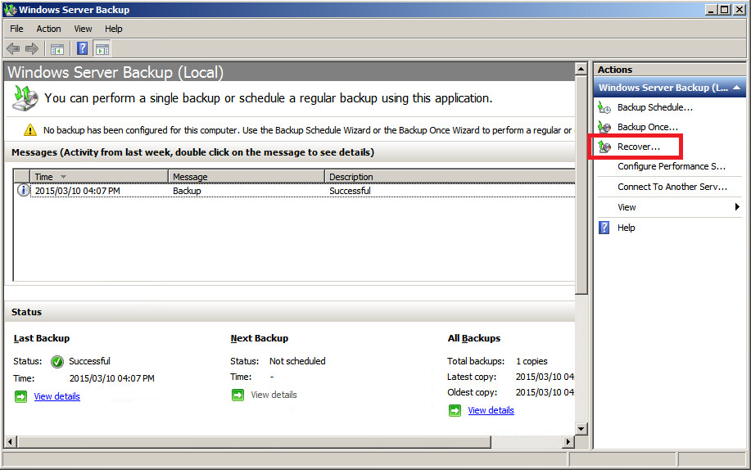Image resolution: width=751 pixels, height=470 pixels.
Task: Click the Message column header
Action: 247,177
